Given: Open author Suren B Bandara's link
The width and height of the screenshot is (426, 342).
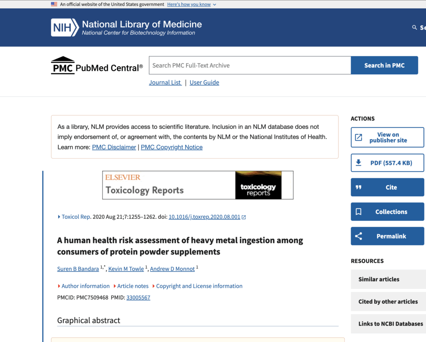Looking at the screenshot, I should [x=78, y=269].
